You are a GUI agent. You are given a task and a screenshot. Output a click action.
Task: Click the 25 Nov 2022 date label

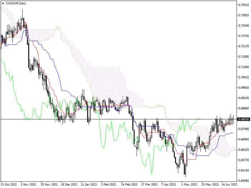pyautogui.click(x=49, y=184)
